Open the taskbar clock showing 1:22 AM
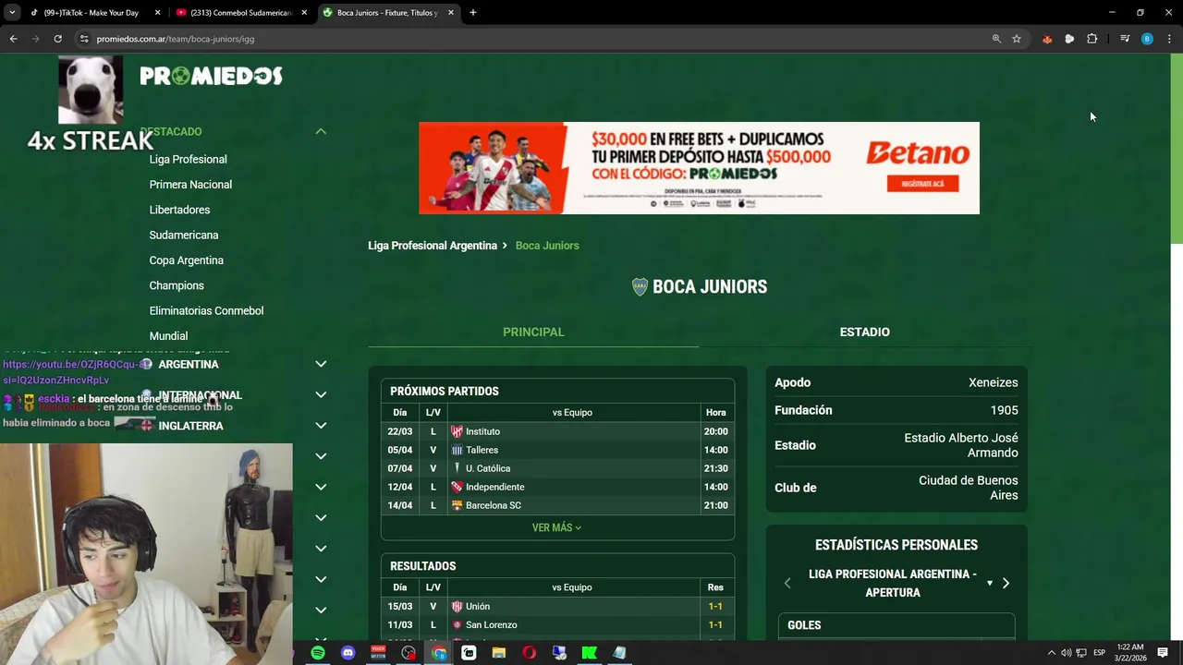1183x665 pixels. 1130,653
